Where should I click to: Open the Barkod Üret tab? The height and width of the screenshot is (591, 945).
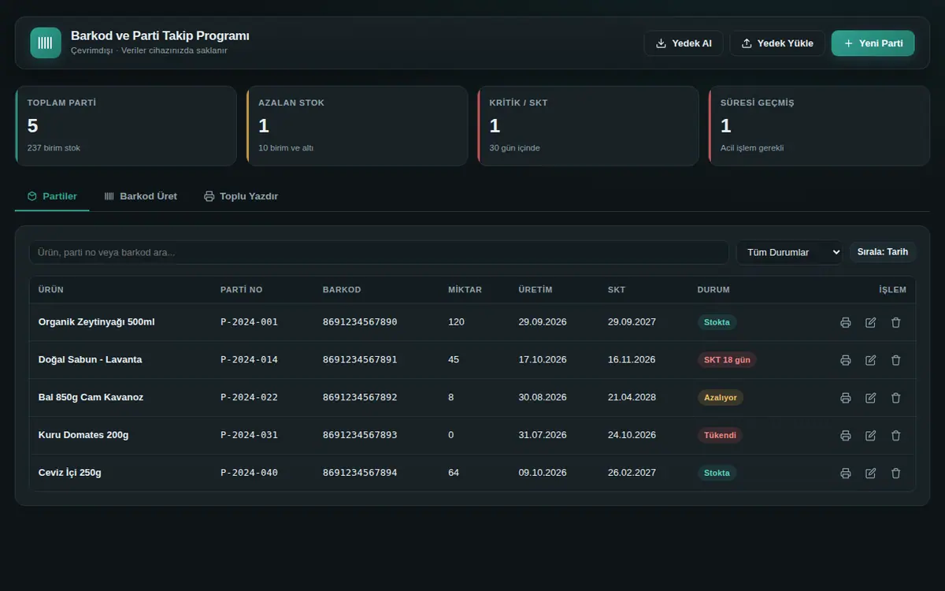141,196
